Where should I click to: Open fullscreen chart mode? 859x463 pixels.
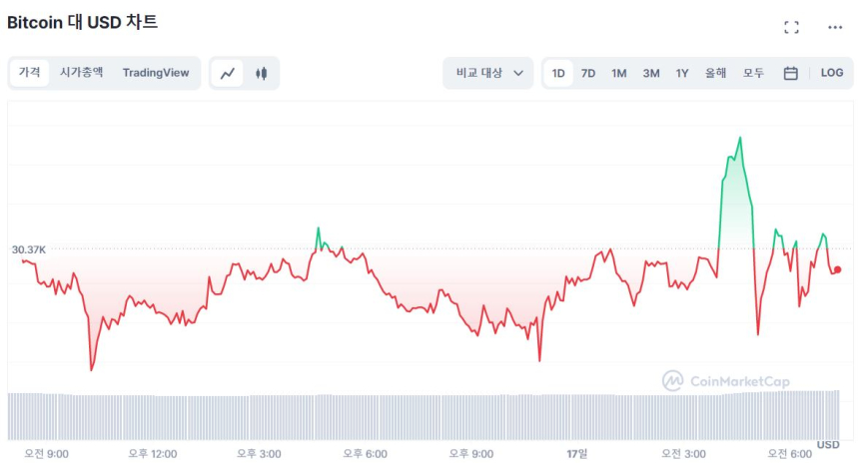(x=791, y=27)
